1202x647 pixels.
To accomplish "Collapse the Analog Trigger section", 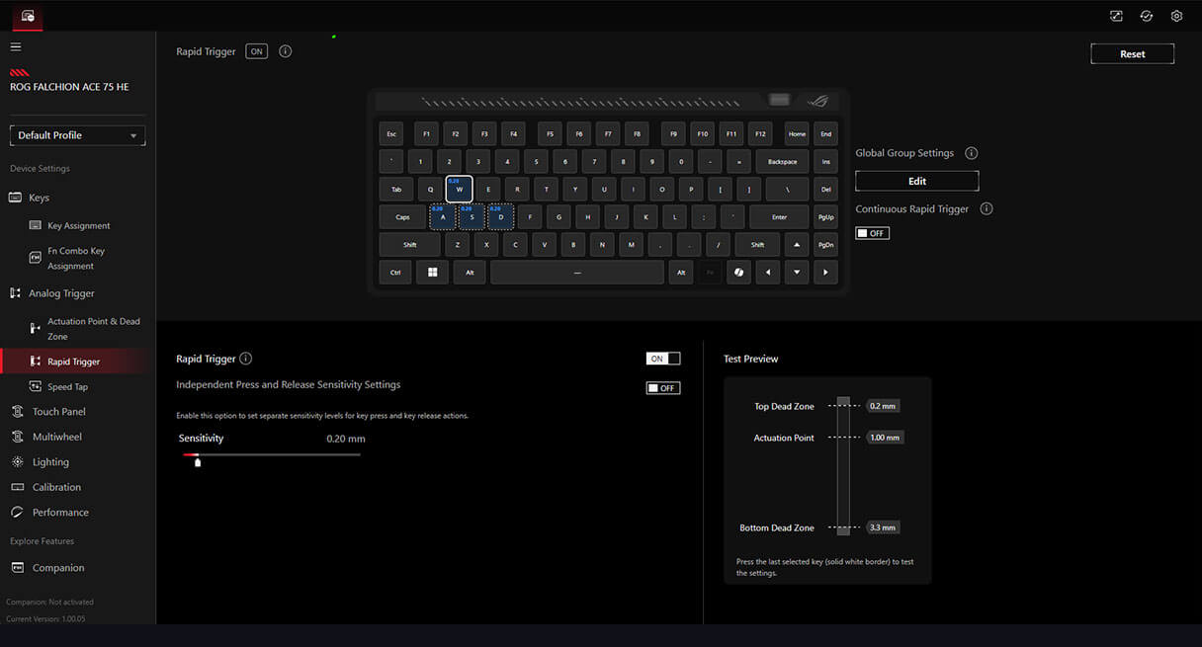I will click(x=59, y=293).
